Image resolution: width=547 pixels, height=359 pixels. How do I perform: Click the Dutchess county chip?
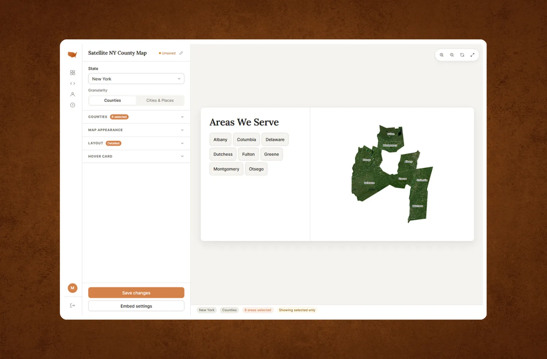click(x=223, y=154)
